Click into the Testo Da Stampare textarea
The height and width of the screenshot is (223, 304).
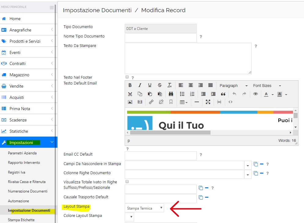188,58
